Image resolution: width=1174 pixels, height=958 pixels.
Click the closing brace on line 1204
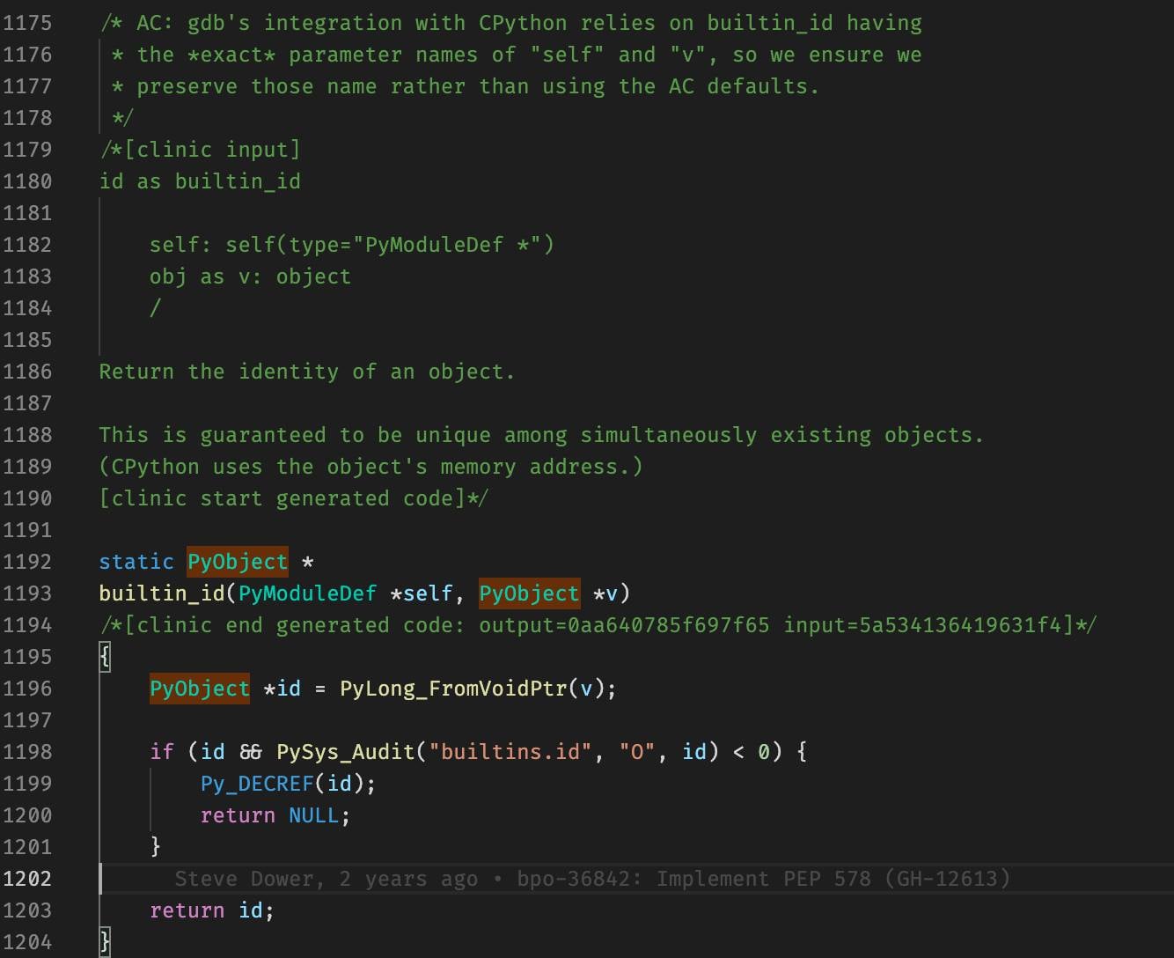(105, 942)
